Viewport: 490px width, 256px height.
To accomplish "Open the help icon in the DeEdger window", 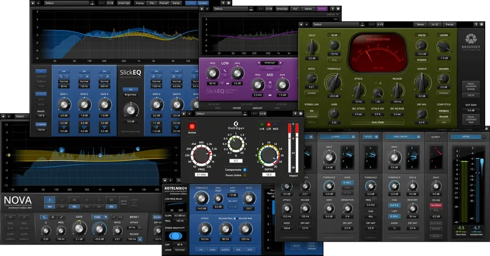I will (x=295, y=114).
